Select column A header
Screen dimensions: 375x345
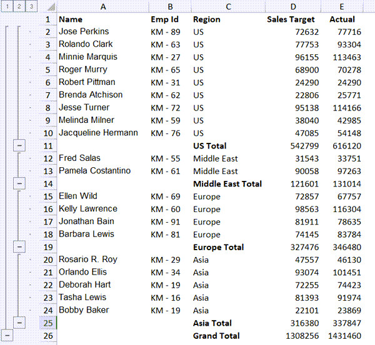102,6
